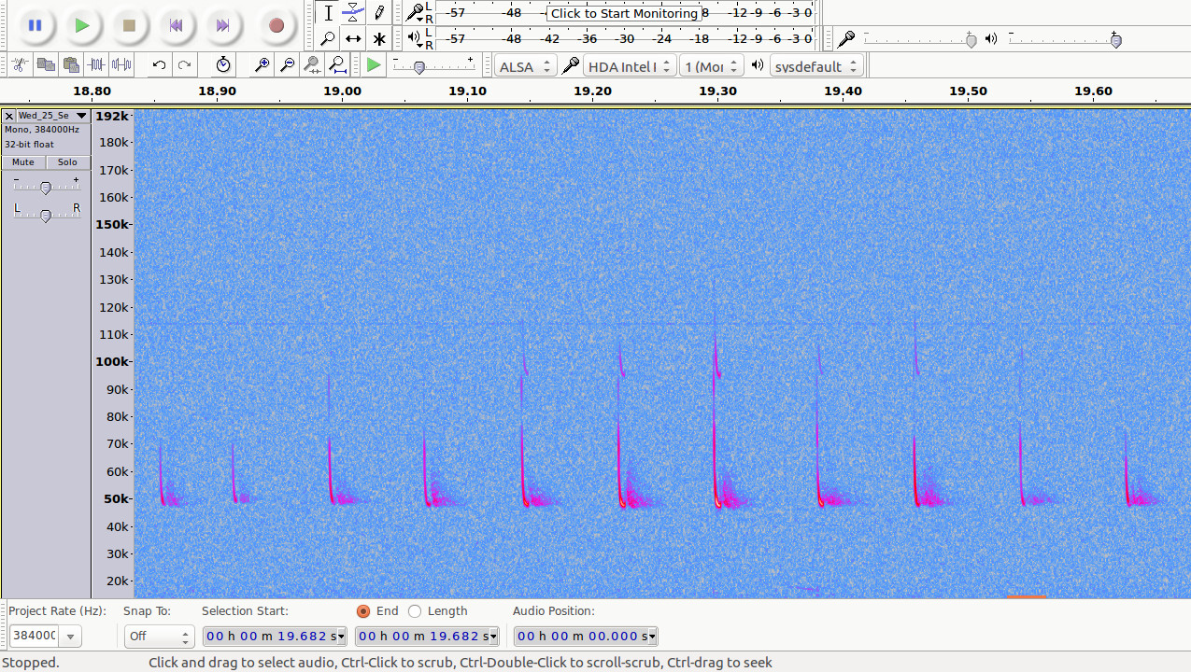
Task: Mute the Wed_25_Se track
Action: (x=23, y=162)
